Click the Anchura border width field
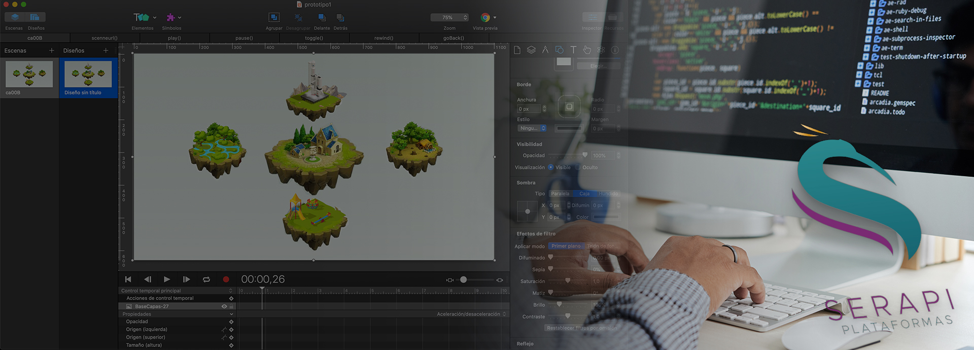This screenshot has height=350, width=974. pos(529,109)
